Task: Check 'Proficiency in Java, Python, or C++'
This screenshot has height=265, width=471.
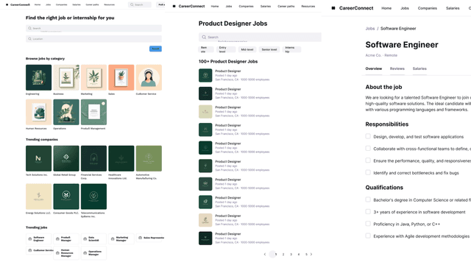Action: click(x=368, y=224)
